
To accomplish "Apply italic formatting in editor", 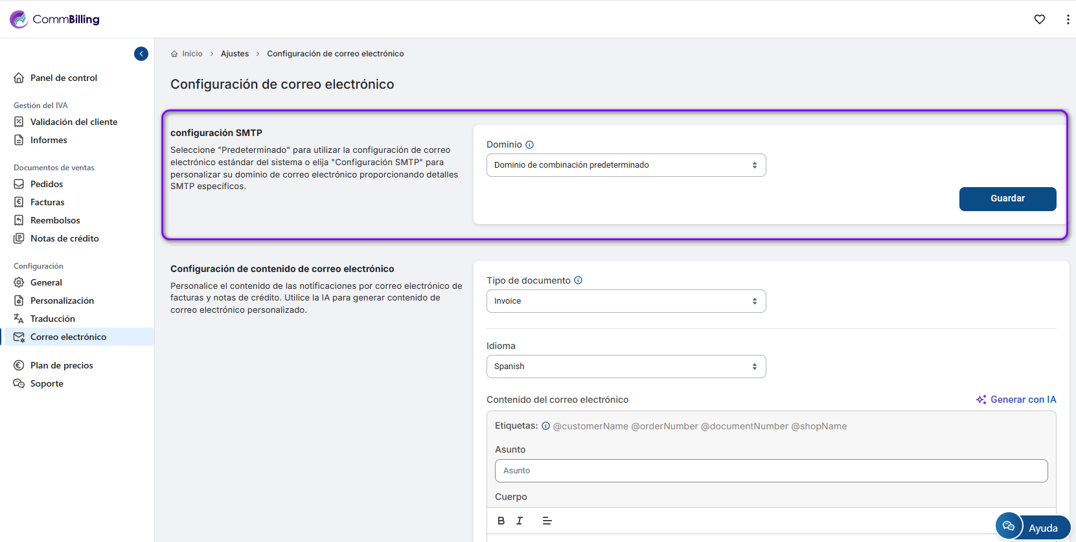I will point(520,521).
